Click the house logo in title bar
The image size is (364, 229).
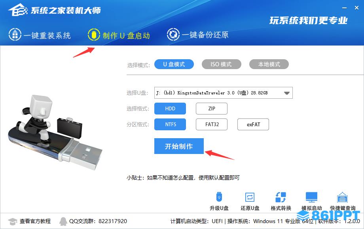(x=18, y=10)
